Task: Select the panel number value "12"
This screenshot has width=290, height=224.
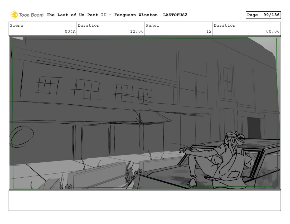Action: (209, 31)
